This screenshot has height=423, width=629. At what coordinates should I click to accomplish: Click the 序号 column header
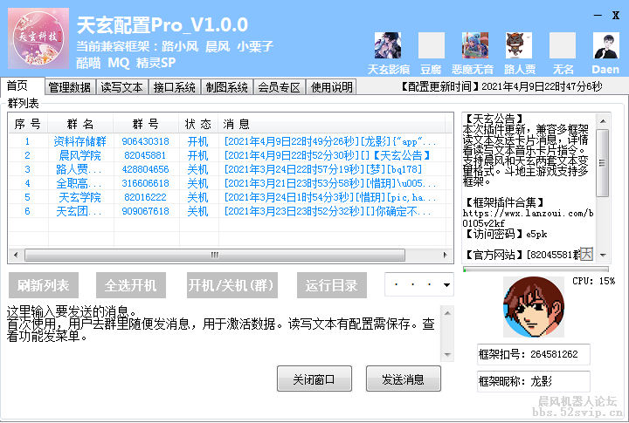(x=28, y=124)
